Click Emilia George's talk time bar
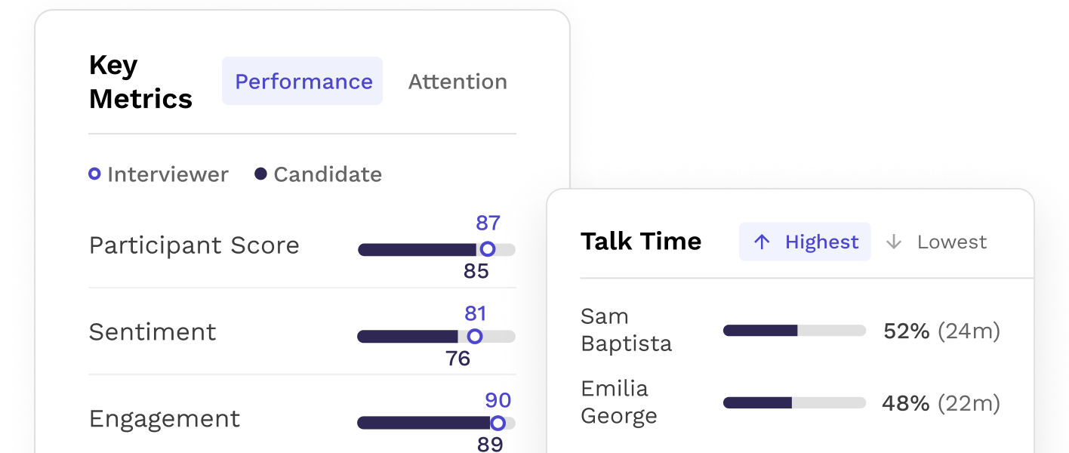Image resolution: width=1069 pixels, height=453 pixels. (794, 403)
